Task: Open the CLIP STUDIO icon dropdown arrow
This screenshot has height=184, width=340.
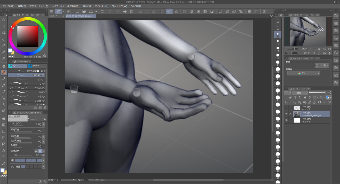Action: [x=63, y=11]
